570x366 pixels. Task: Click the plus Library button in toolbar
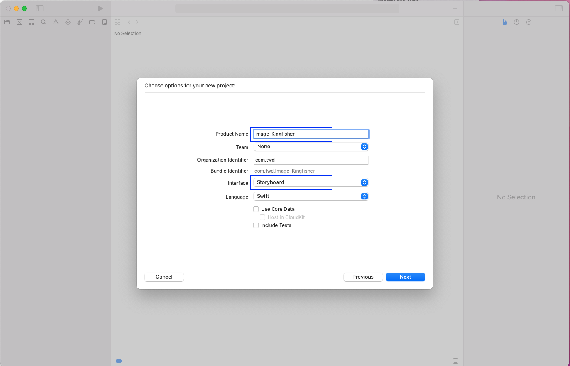click(x=455, y=9)
